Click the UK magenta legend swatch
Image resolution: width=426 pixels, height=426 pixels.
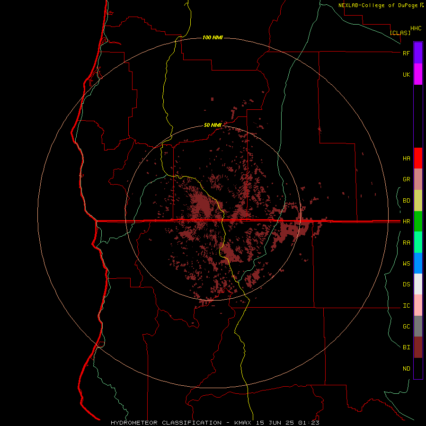[x=418, y=74]
